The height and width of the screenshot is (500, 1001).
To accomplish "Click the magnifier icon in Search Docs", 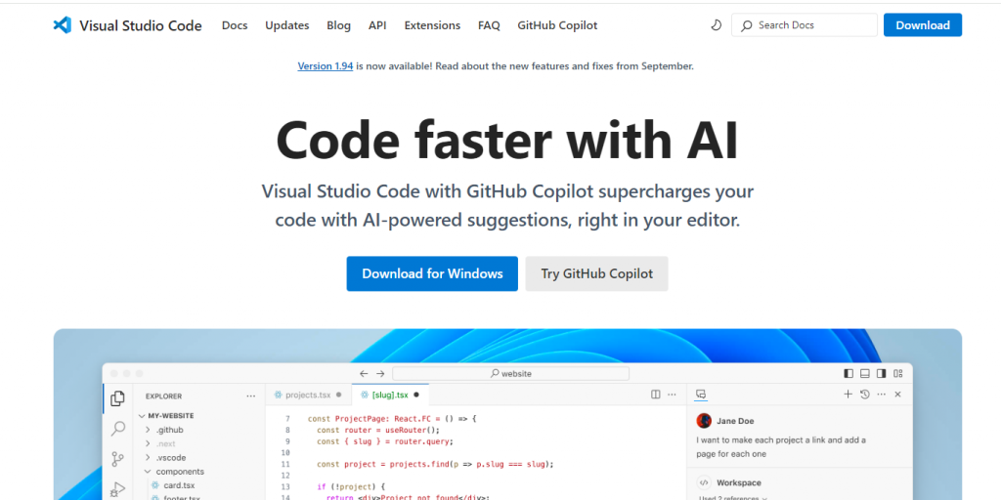I will 746,25.
